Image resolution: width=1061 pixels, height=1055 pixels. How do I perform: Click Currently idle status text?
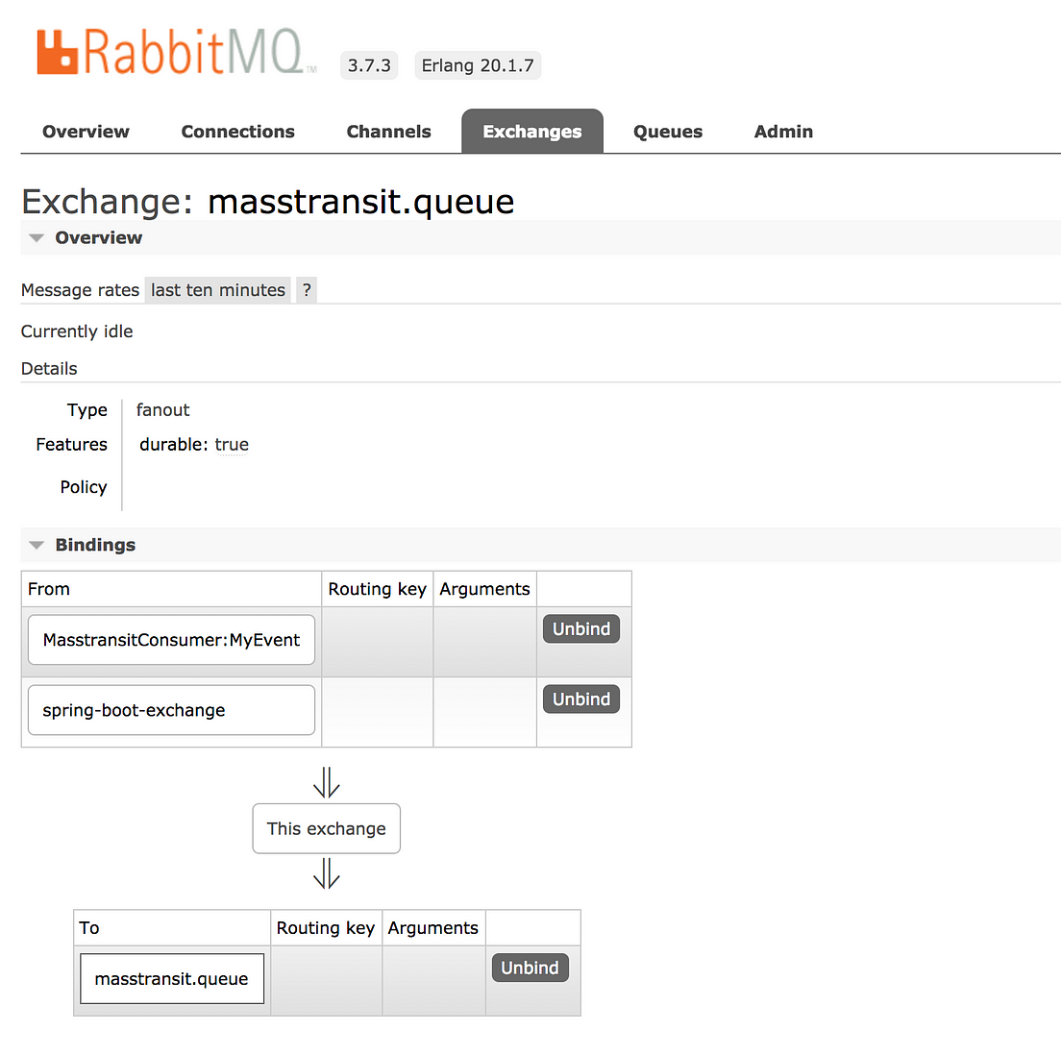pos(77,331)
